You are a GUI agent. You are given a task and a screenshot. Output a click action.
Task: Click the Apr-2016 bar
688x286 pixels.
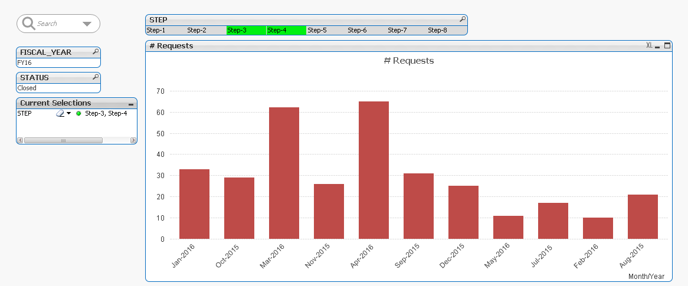(x=374, y=170)
